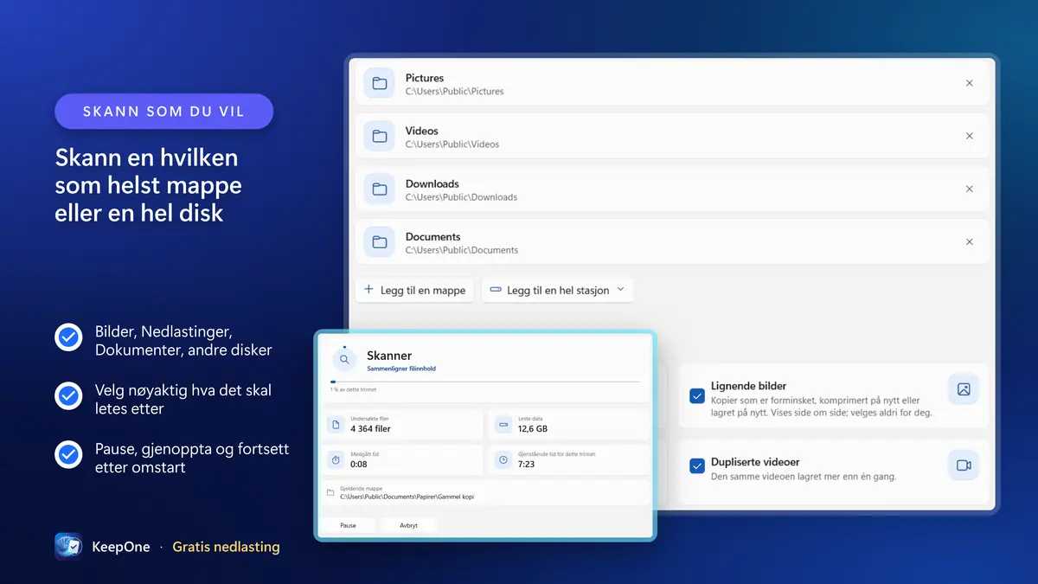Open the Legg til en hel stasjon dropdown
The height and width of the screenshot is (584, 1038).
tap(558, 291)
